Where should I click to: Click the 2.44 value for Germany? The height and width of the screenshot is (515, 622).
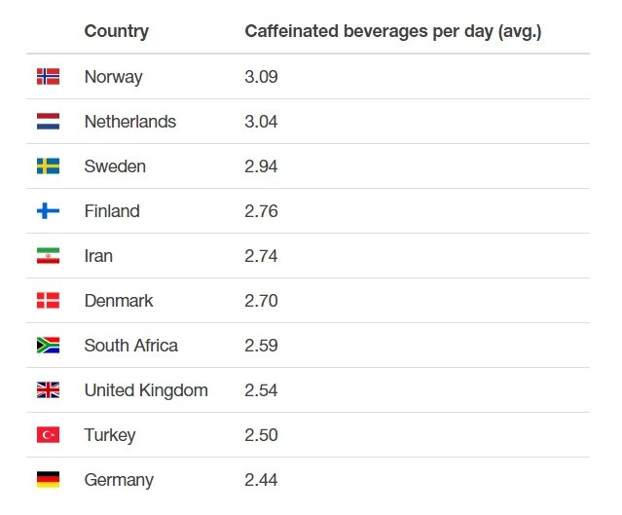261,480
